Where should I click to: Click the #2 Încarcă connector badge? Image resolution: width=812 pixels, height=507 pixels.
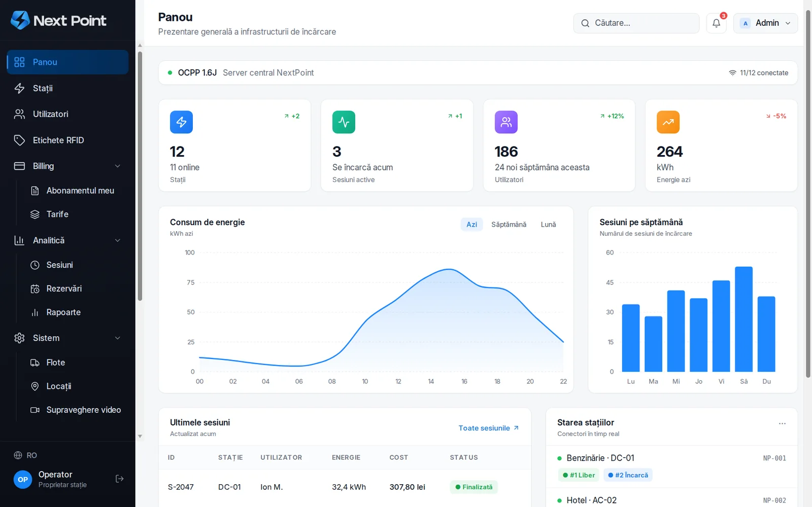(x=628, y=475)
